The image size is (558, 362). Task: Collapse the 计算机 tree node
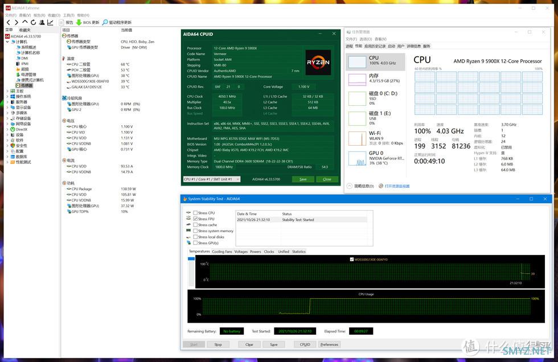click(x=7, y=42)
